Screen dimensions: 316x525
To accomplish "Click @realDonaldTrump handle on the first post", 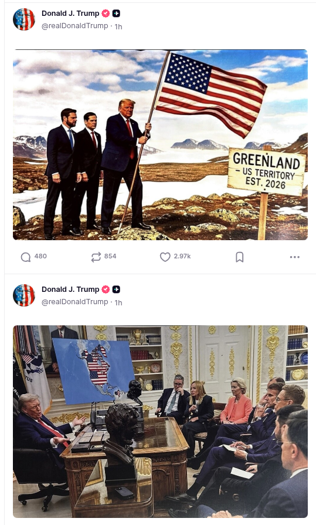I will click(74, 26).
